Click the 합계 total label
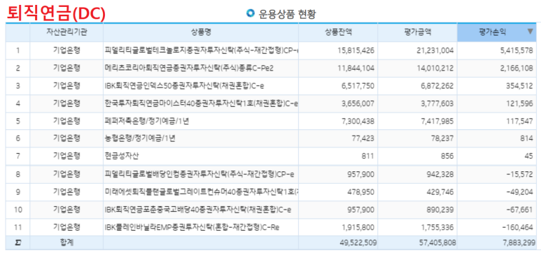 66,243
